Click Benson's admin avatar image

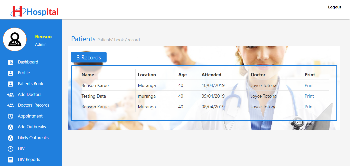(15, 39)
